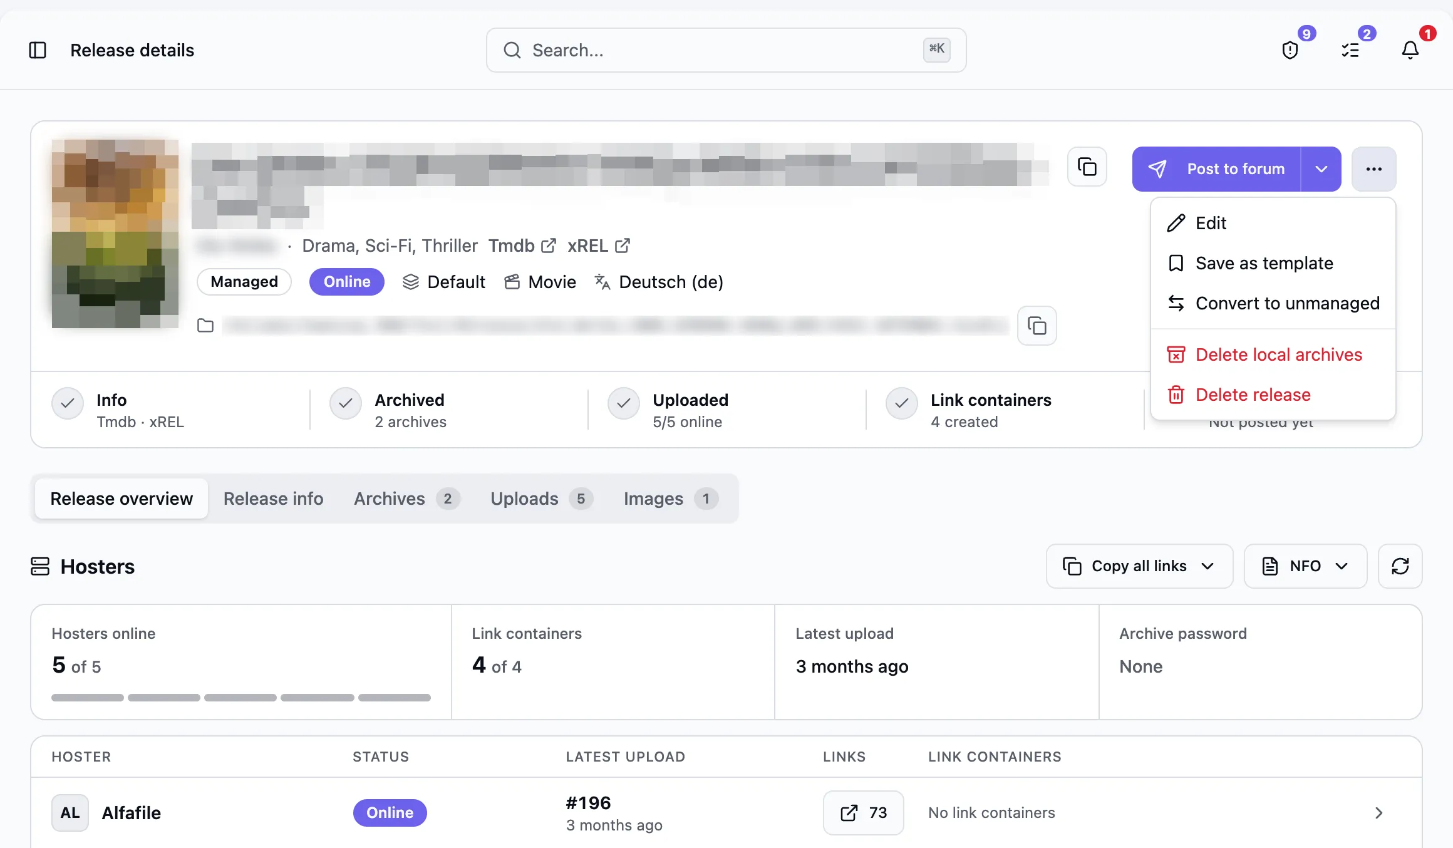Click the AL hoster avatar
The height and width of the screenshot is (848, 1453).
(70, 813)
